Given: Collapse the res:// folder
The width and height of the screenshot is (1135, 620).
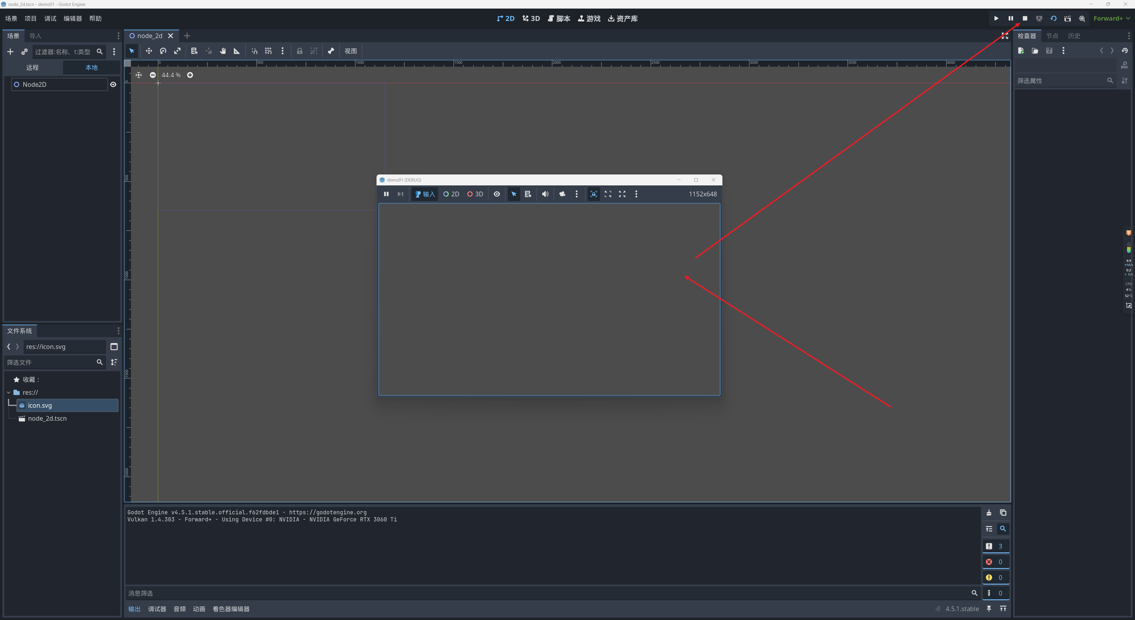Looking at the screenshot, I should tap(8, 392).
